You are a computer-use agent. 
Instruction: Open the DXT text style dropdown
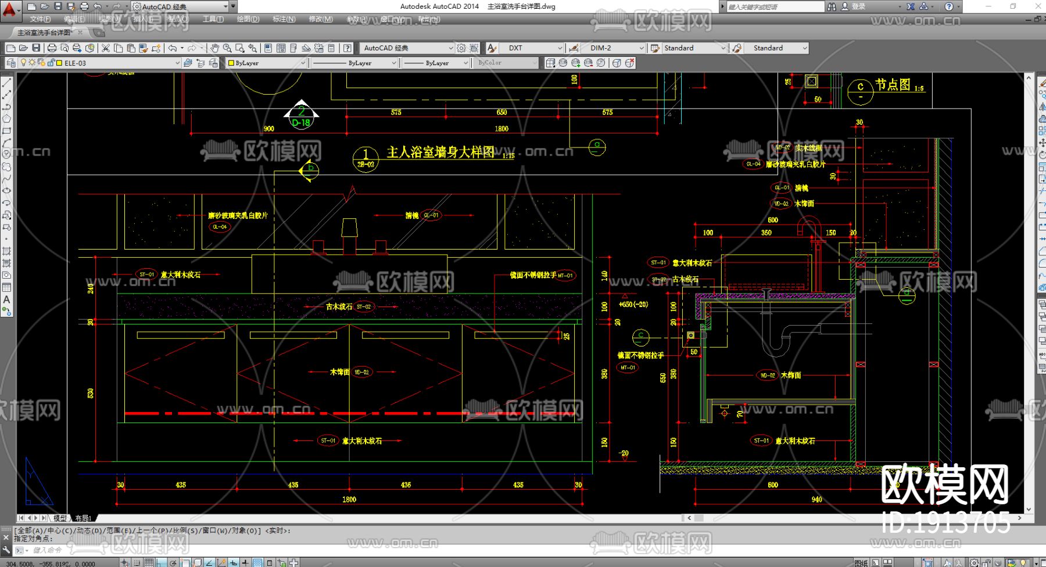click(x=560, y=48)
